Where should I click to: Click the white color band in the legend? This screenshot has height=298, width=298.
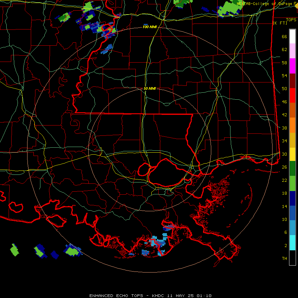click(x=292, y=36)
